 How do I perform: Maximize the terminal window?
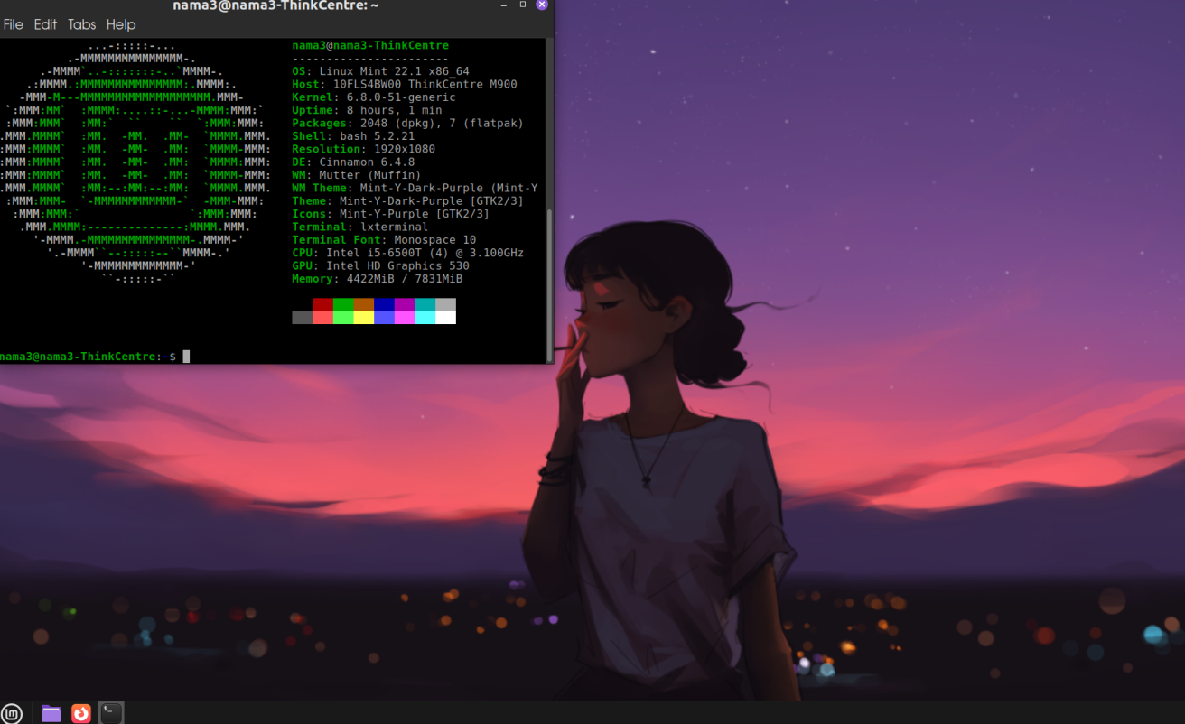[522, 5]
